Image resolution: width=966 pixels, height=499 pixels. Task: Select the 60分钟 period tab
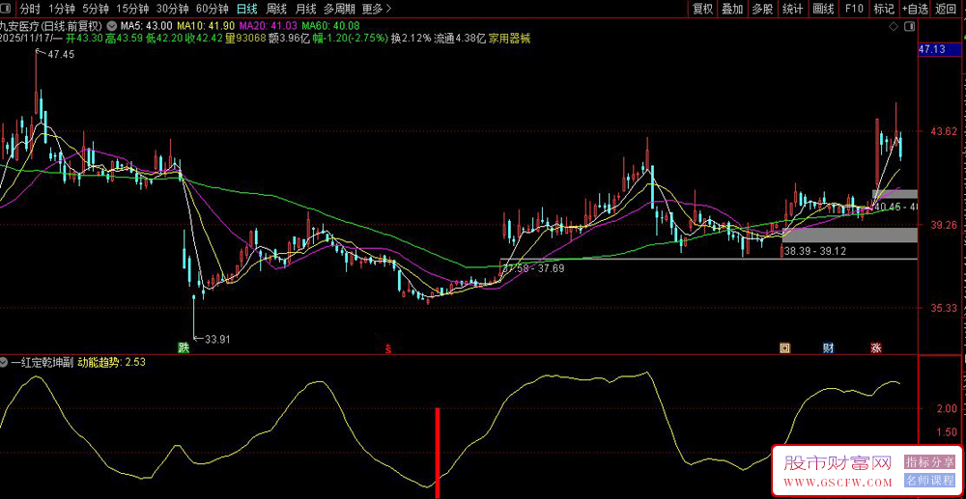click(212, 9)
